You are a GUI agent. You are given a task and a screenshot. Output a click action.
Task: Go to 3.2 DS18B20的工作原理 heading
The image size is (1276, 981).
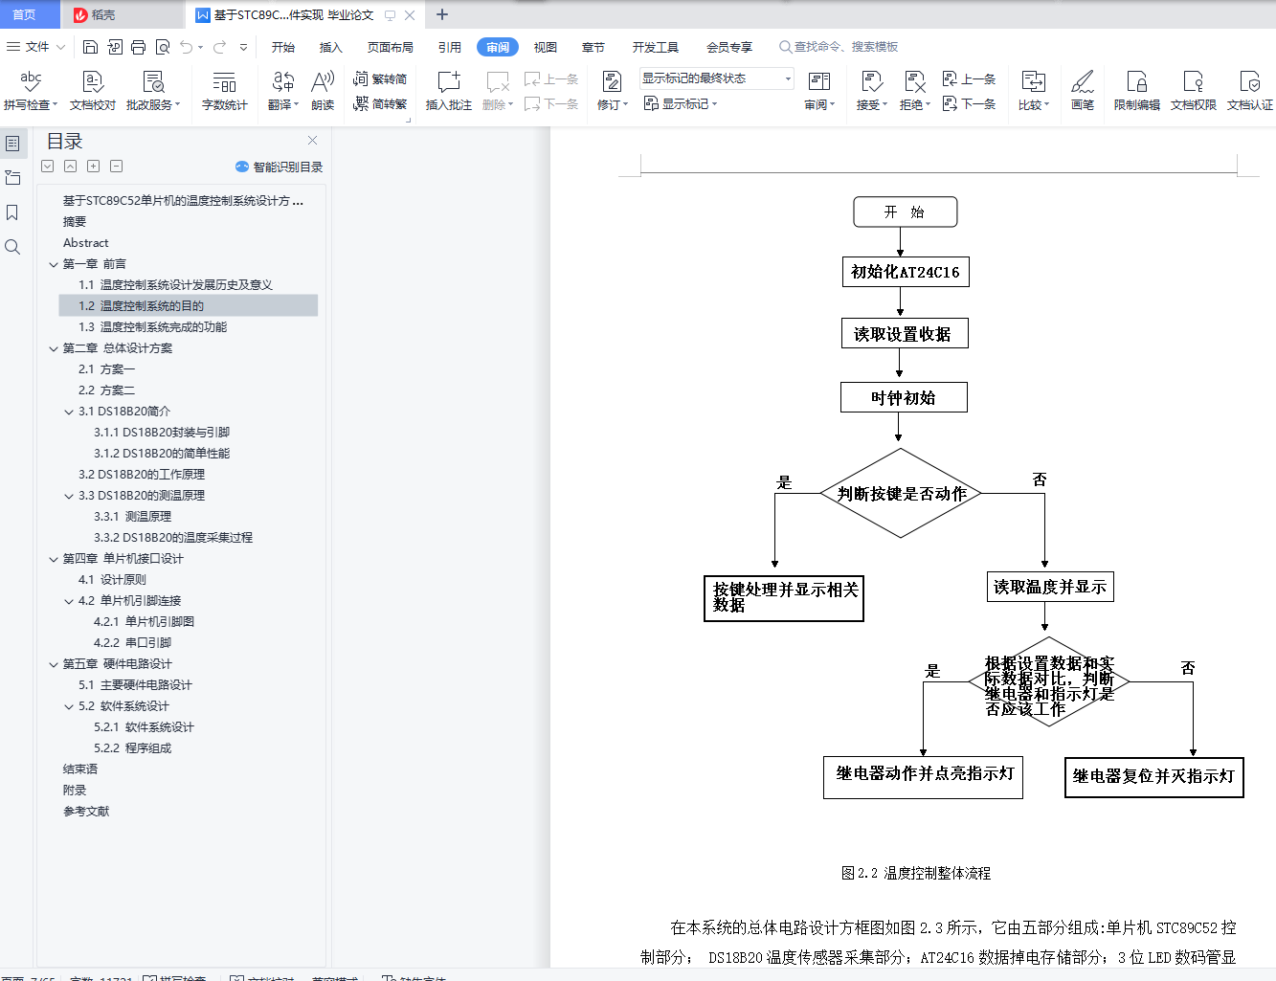coord(142,475)
